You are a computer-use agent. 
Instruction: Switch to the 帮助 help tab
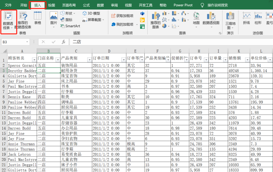163,5
